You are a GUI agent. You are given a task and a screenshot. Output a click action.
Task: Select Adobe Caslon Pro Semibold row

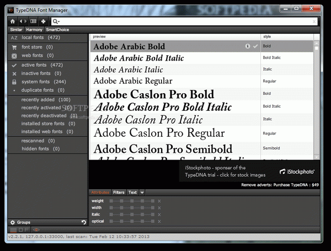click(202, 148)
